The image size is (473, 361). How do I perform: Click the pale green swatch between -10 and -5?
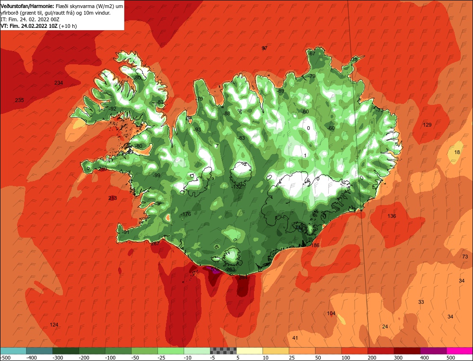(197, 351)
